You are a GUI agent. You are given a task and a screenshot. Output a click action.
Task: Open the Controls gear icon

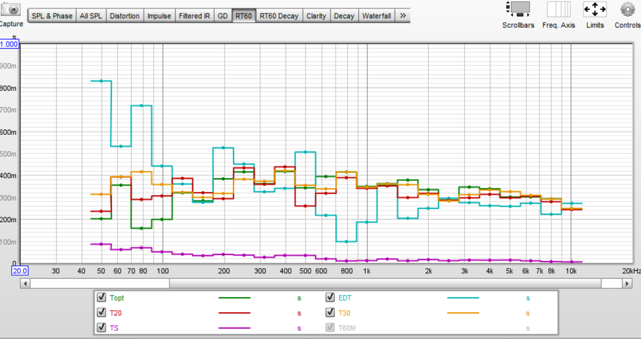click(x=627, y=9)
